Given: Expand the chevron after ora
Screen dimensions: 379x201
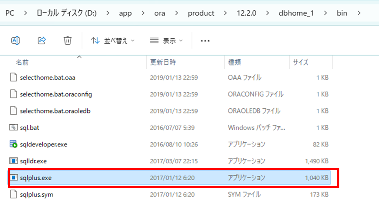Looking at the screenshot, I should click(x=176, y=13).
